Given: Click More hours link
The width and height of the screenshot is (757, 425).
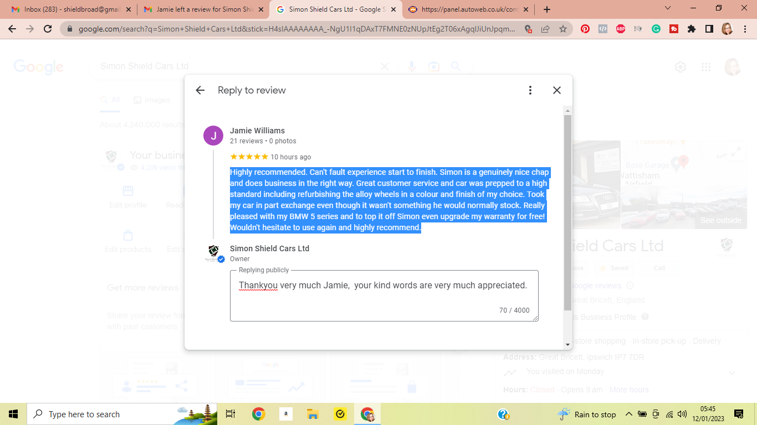Looking at the screenshot, I should pyautogui.click(x=629, y=390).
